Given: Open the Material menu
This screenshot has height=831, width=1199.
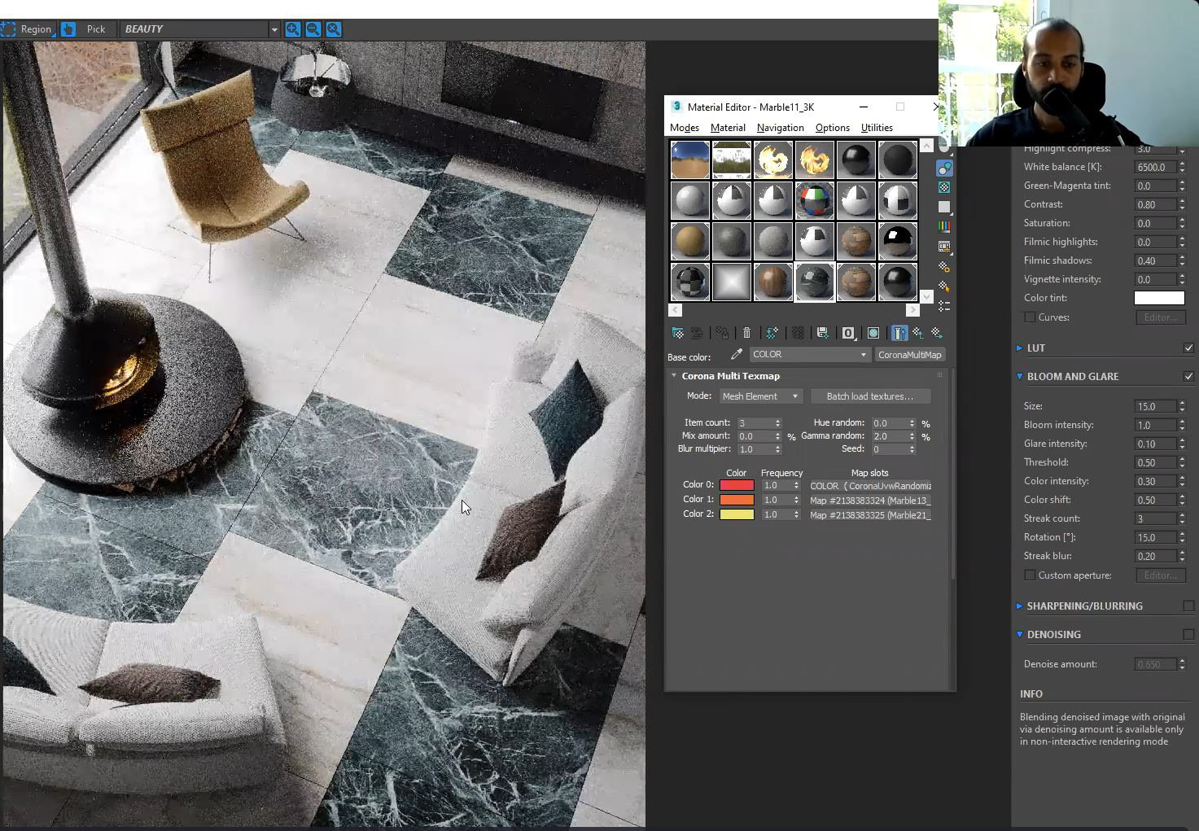Looking at the screenshot, I should point(728,128).
